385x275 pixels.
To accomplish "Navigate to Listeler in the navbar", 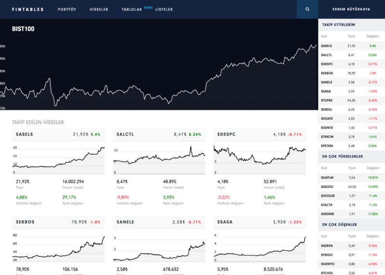I will (164, 9).
